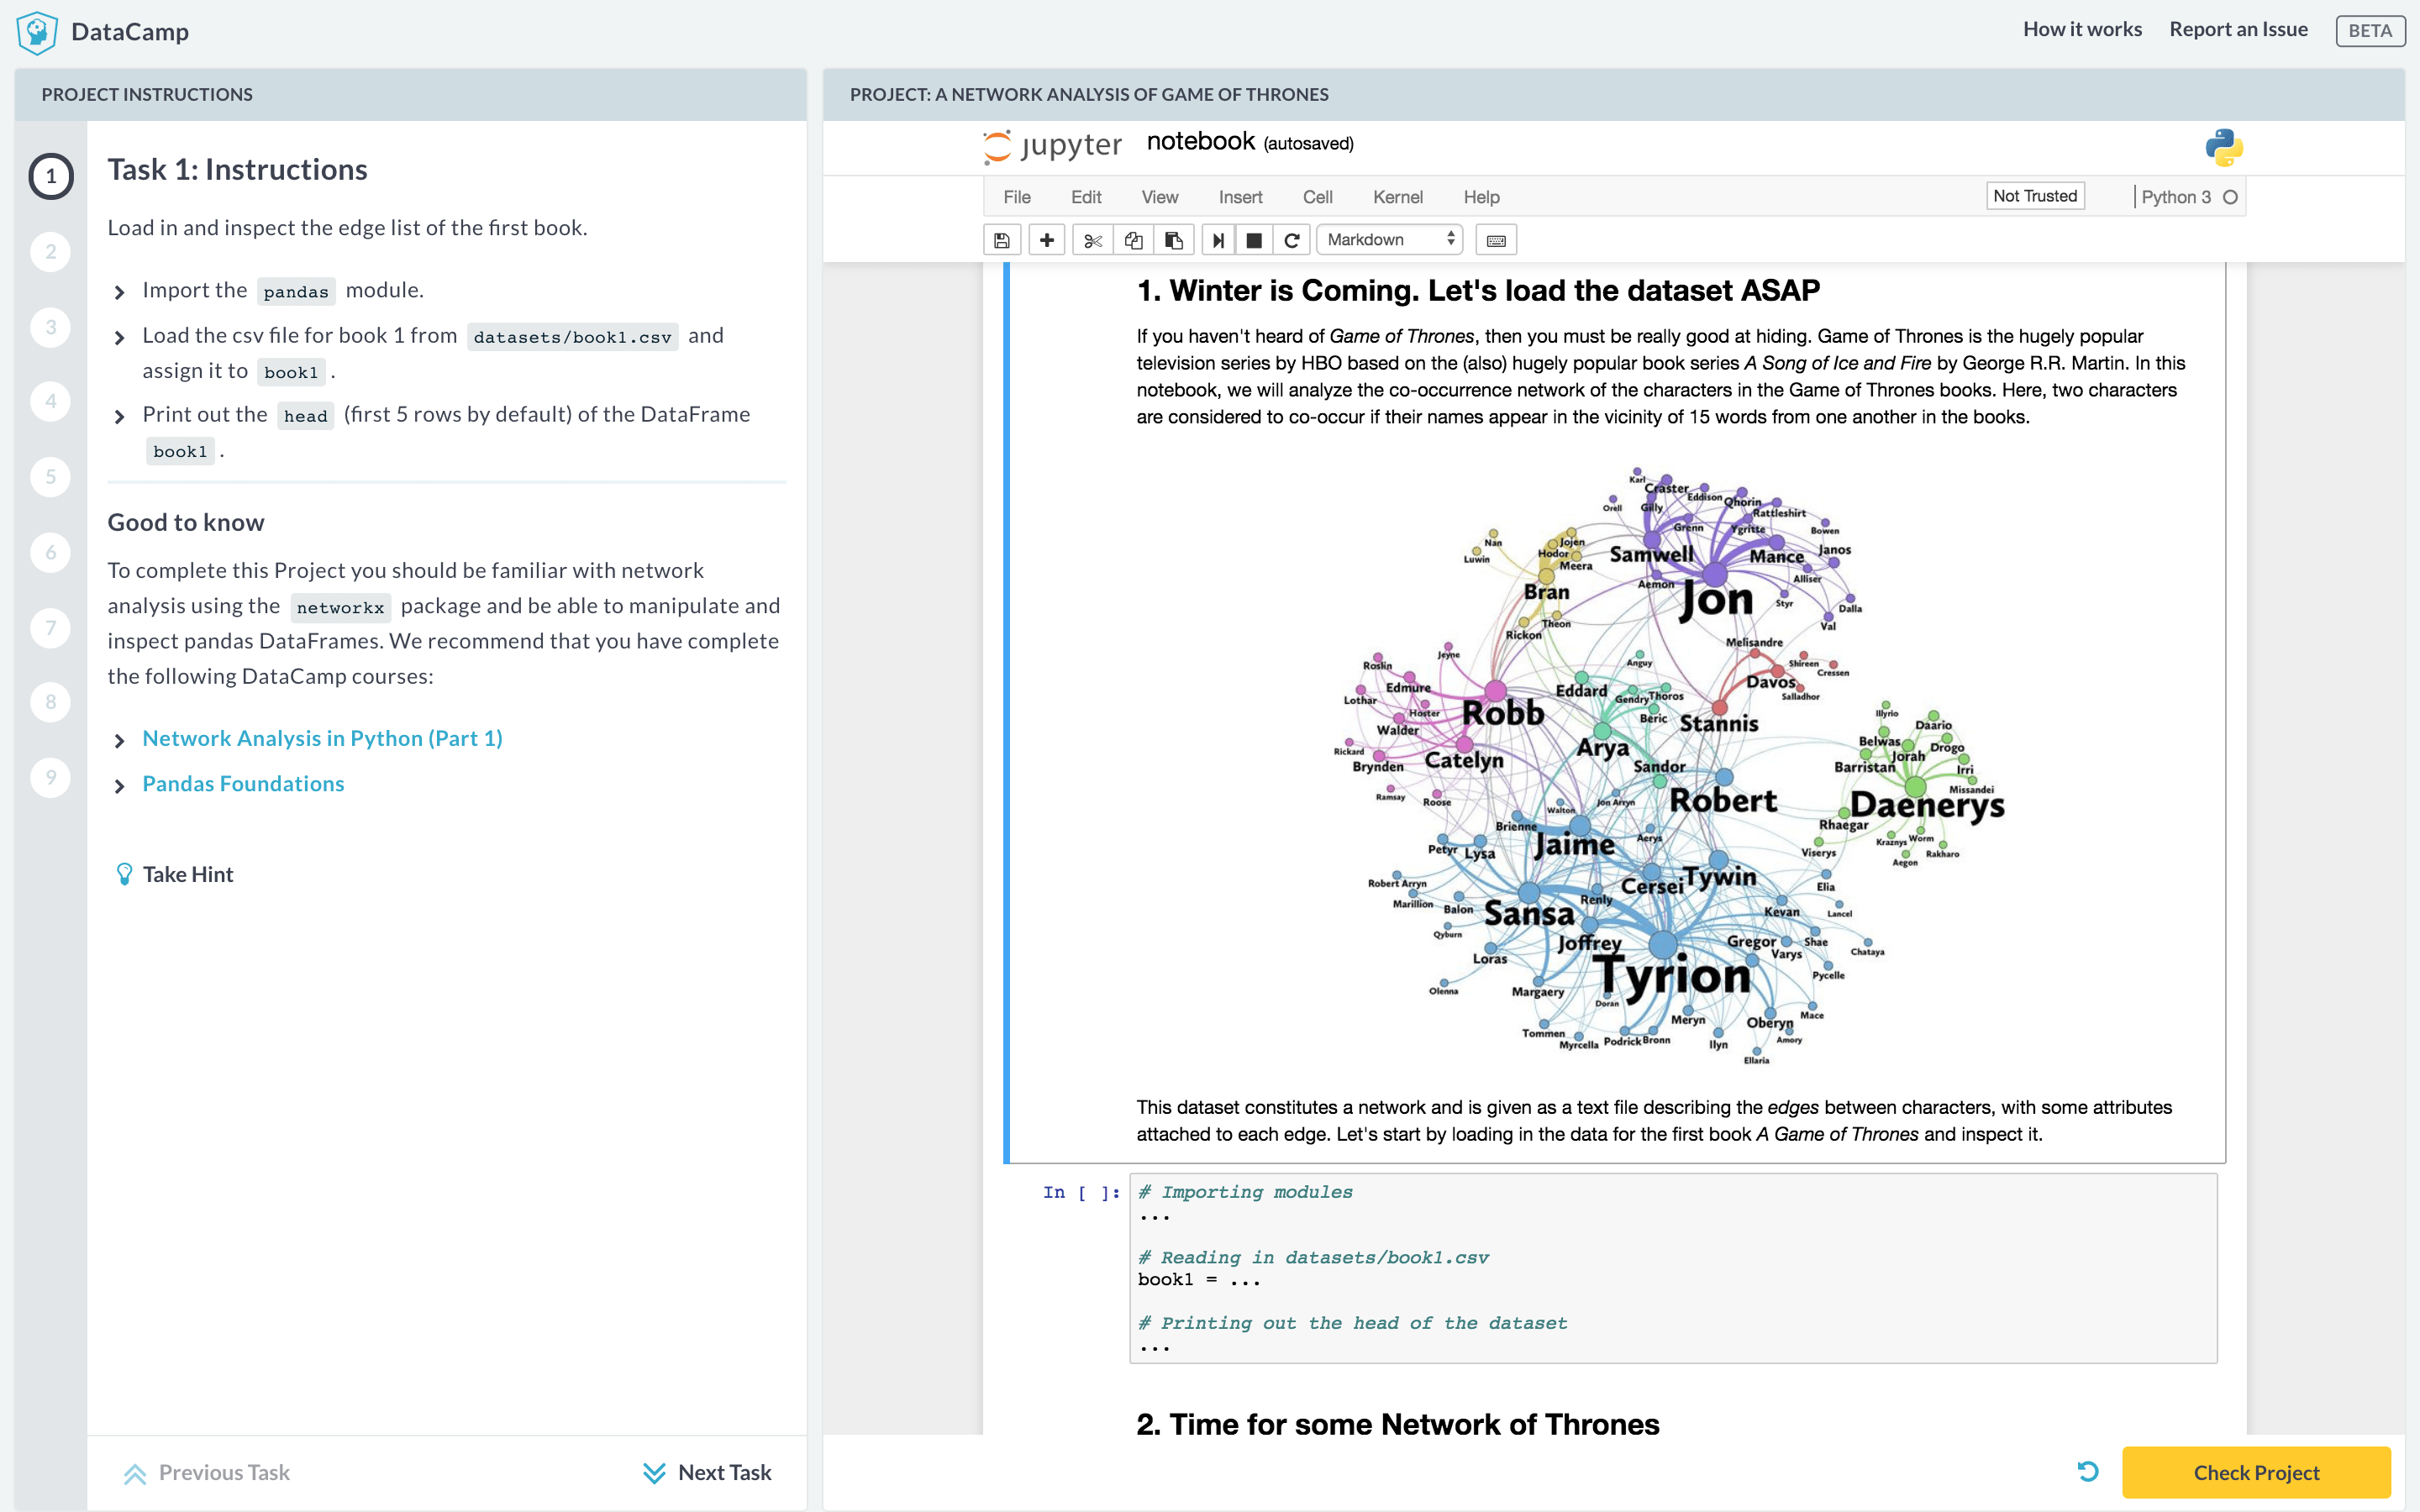The image size is (2420, 1512).
Task: Run cell with the step-forward icon
Action: pos(1218,240)
